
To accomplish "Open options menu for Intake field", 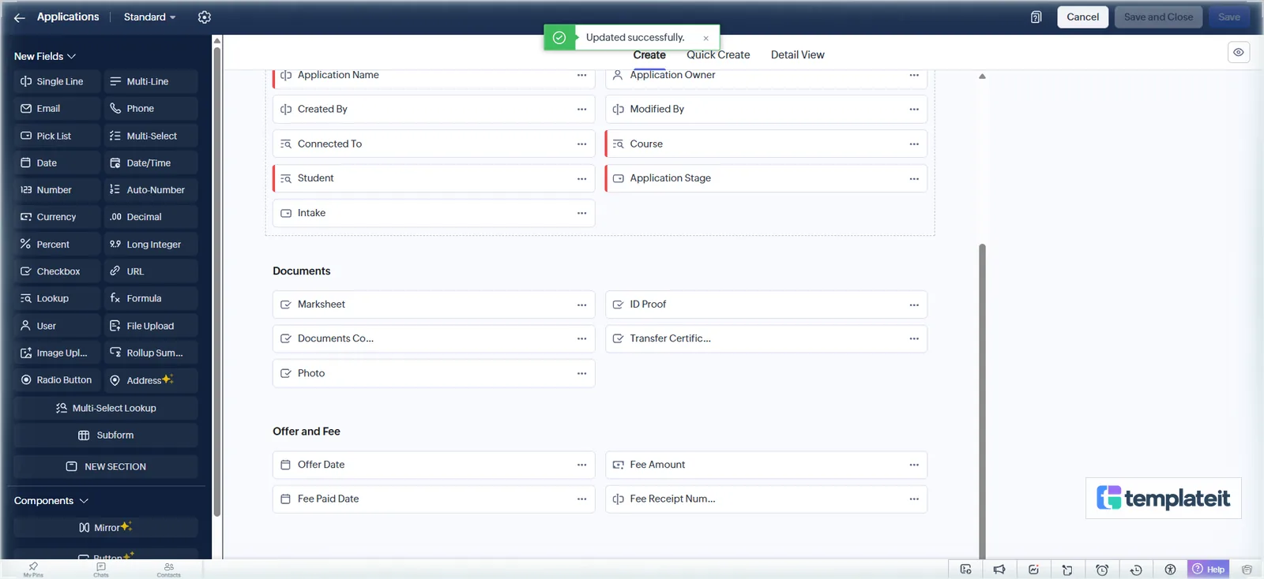I will (581, 214).
